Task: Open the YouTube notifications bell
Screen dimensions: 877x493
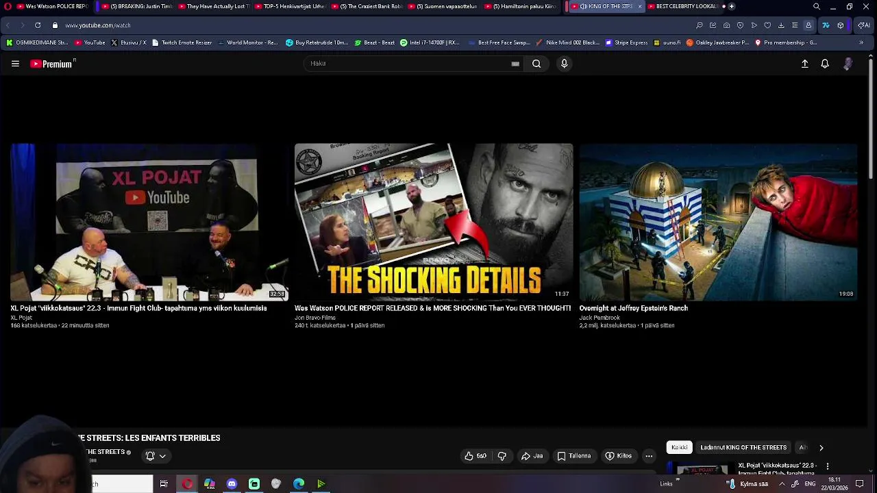Action: coord(825,64)
